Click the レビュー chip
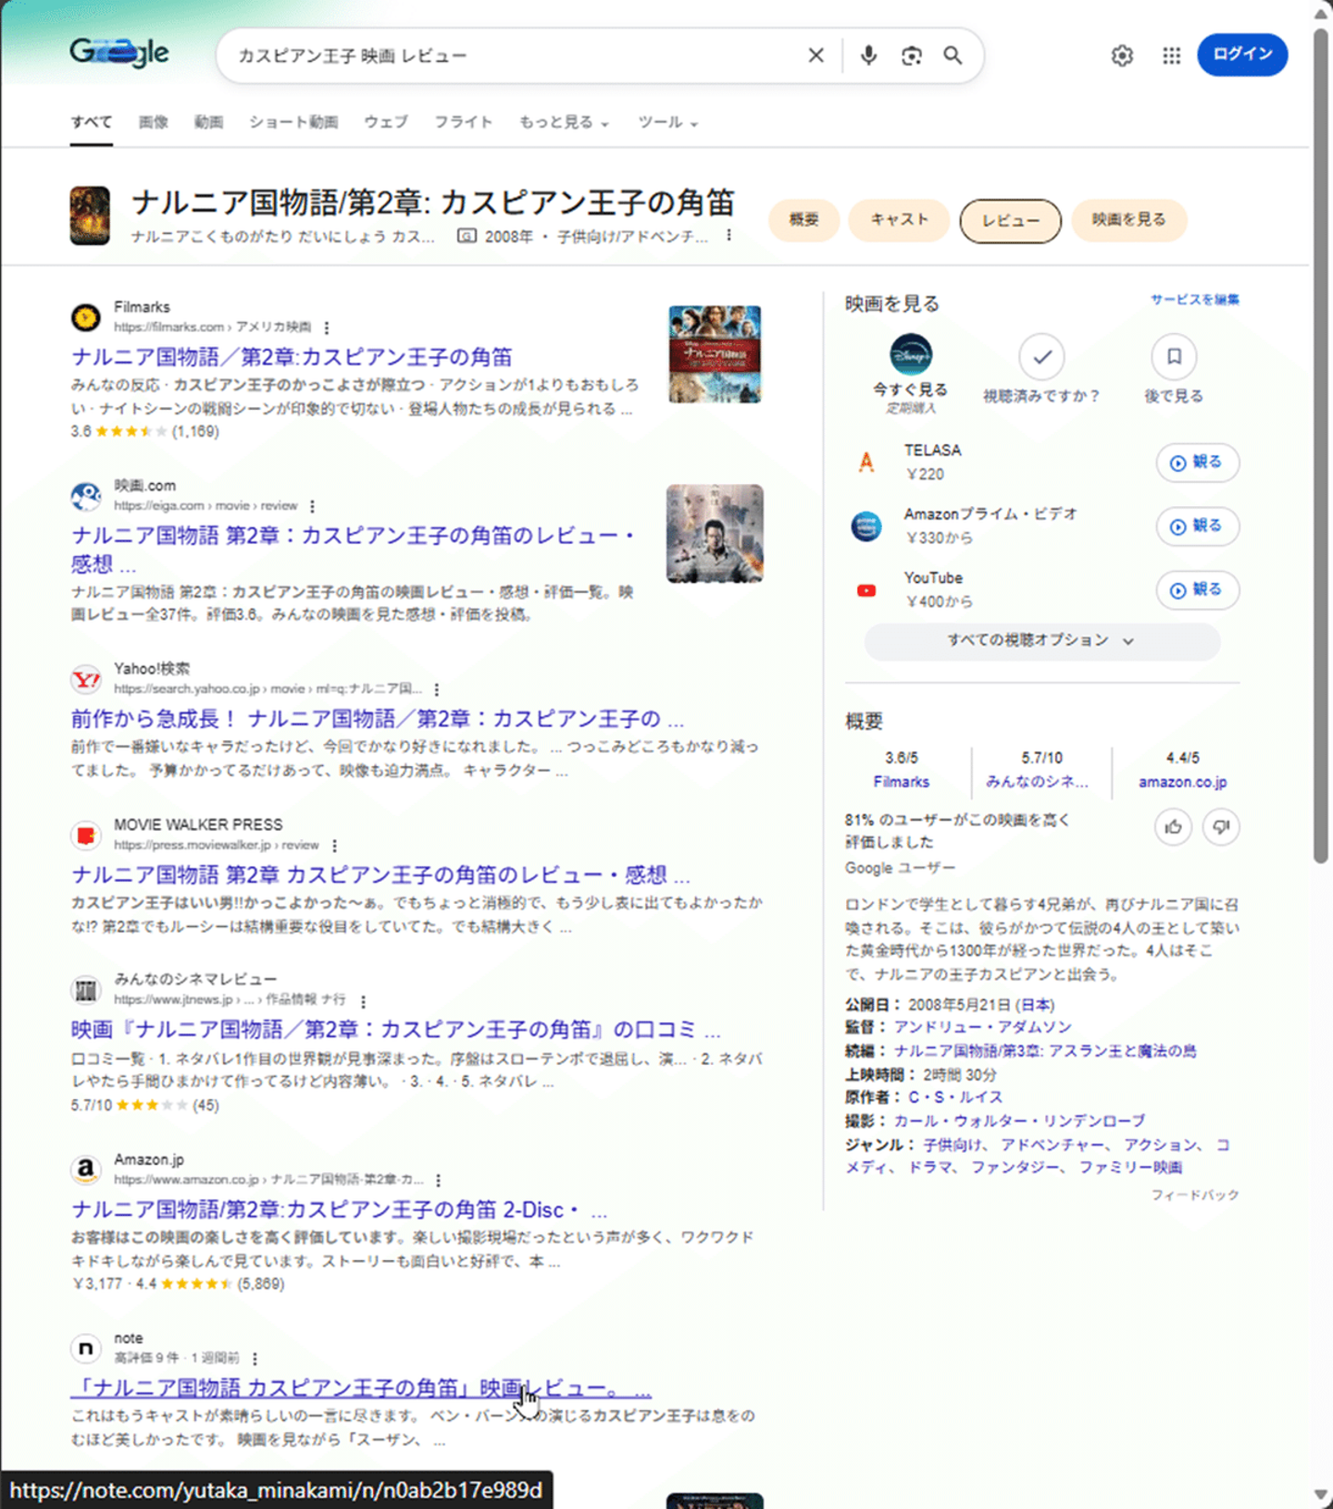 1011,221
